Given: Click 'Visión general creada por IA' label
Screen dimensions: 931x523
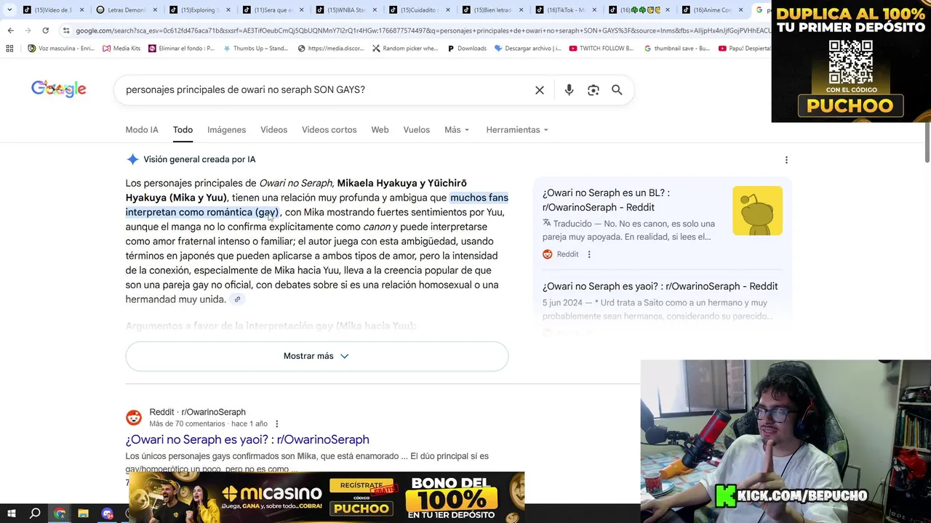Looking at the screenshot, I should [199, 160].
